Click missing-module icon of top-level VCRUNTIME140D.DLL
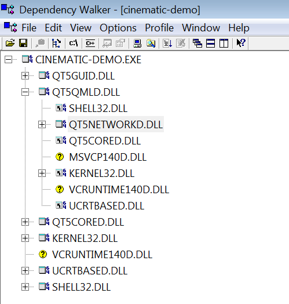289x304 pixels. pos(43,254)
